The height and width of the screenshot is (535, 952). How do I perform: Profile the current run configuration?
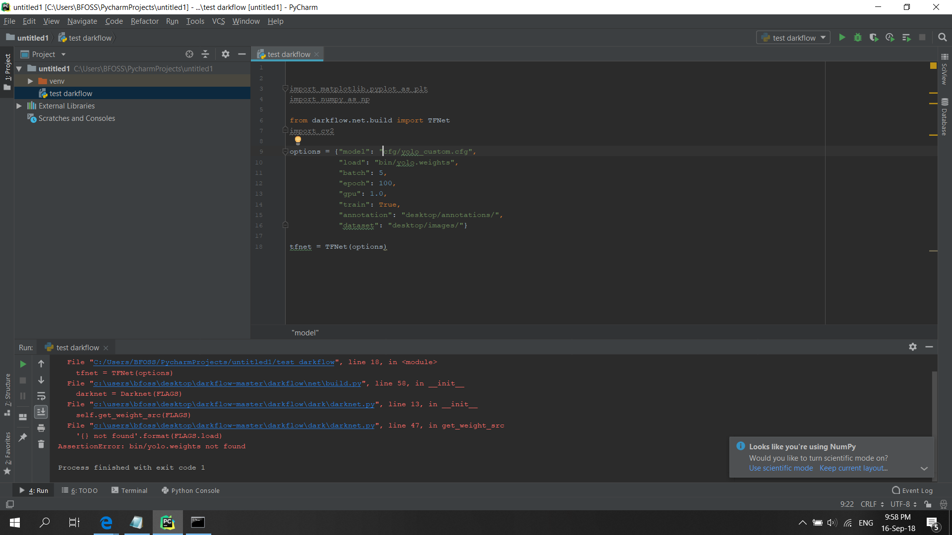tap(890, 37)
